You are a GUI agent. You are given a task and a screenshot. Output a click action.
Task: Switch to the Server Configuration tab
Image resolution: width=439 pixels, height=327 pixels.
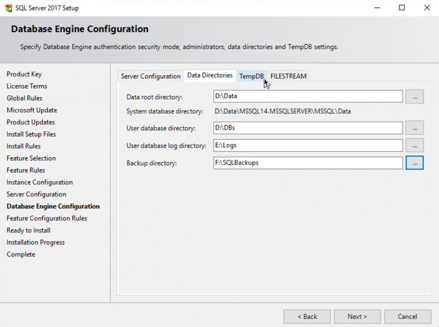click(x=150, y=76)
